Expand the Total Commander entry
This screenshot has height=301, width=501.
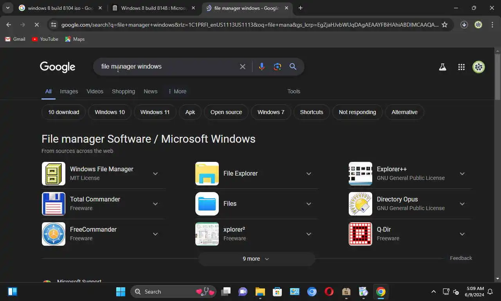(155, 204)
